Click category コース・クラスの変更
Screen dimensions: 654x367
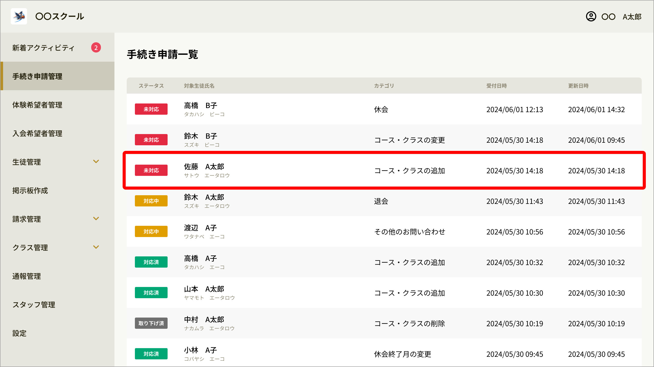[x=410, y=140]
